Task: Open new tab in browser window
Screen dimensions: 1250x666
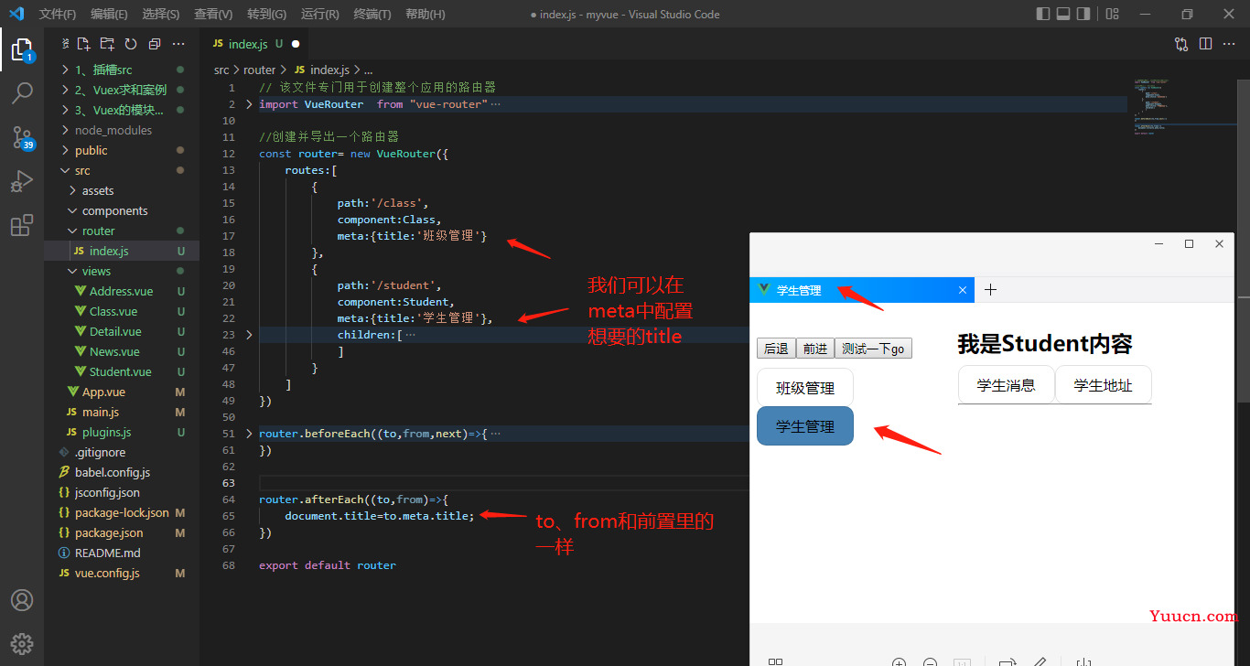Action: point(990,290)
